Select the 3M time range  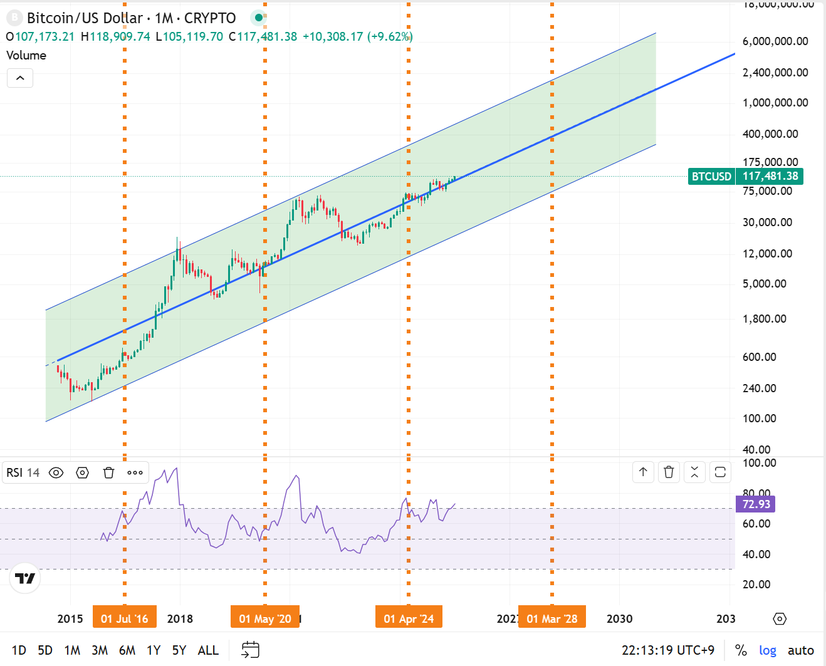100,650
